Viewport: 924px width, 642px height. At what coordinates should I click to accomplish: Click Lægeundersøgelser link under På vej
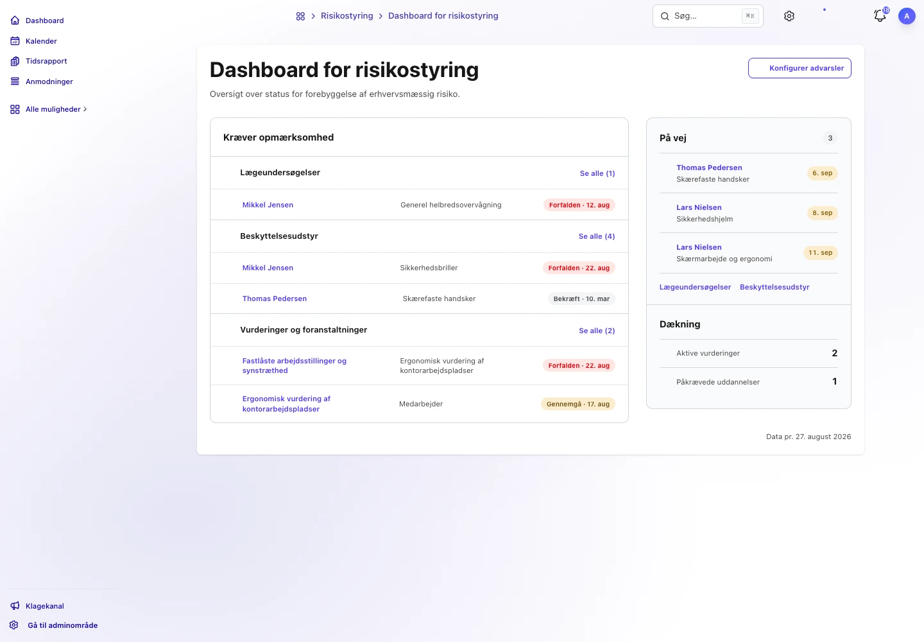[x=695, y=287]
